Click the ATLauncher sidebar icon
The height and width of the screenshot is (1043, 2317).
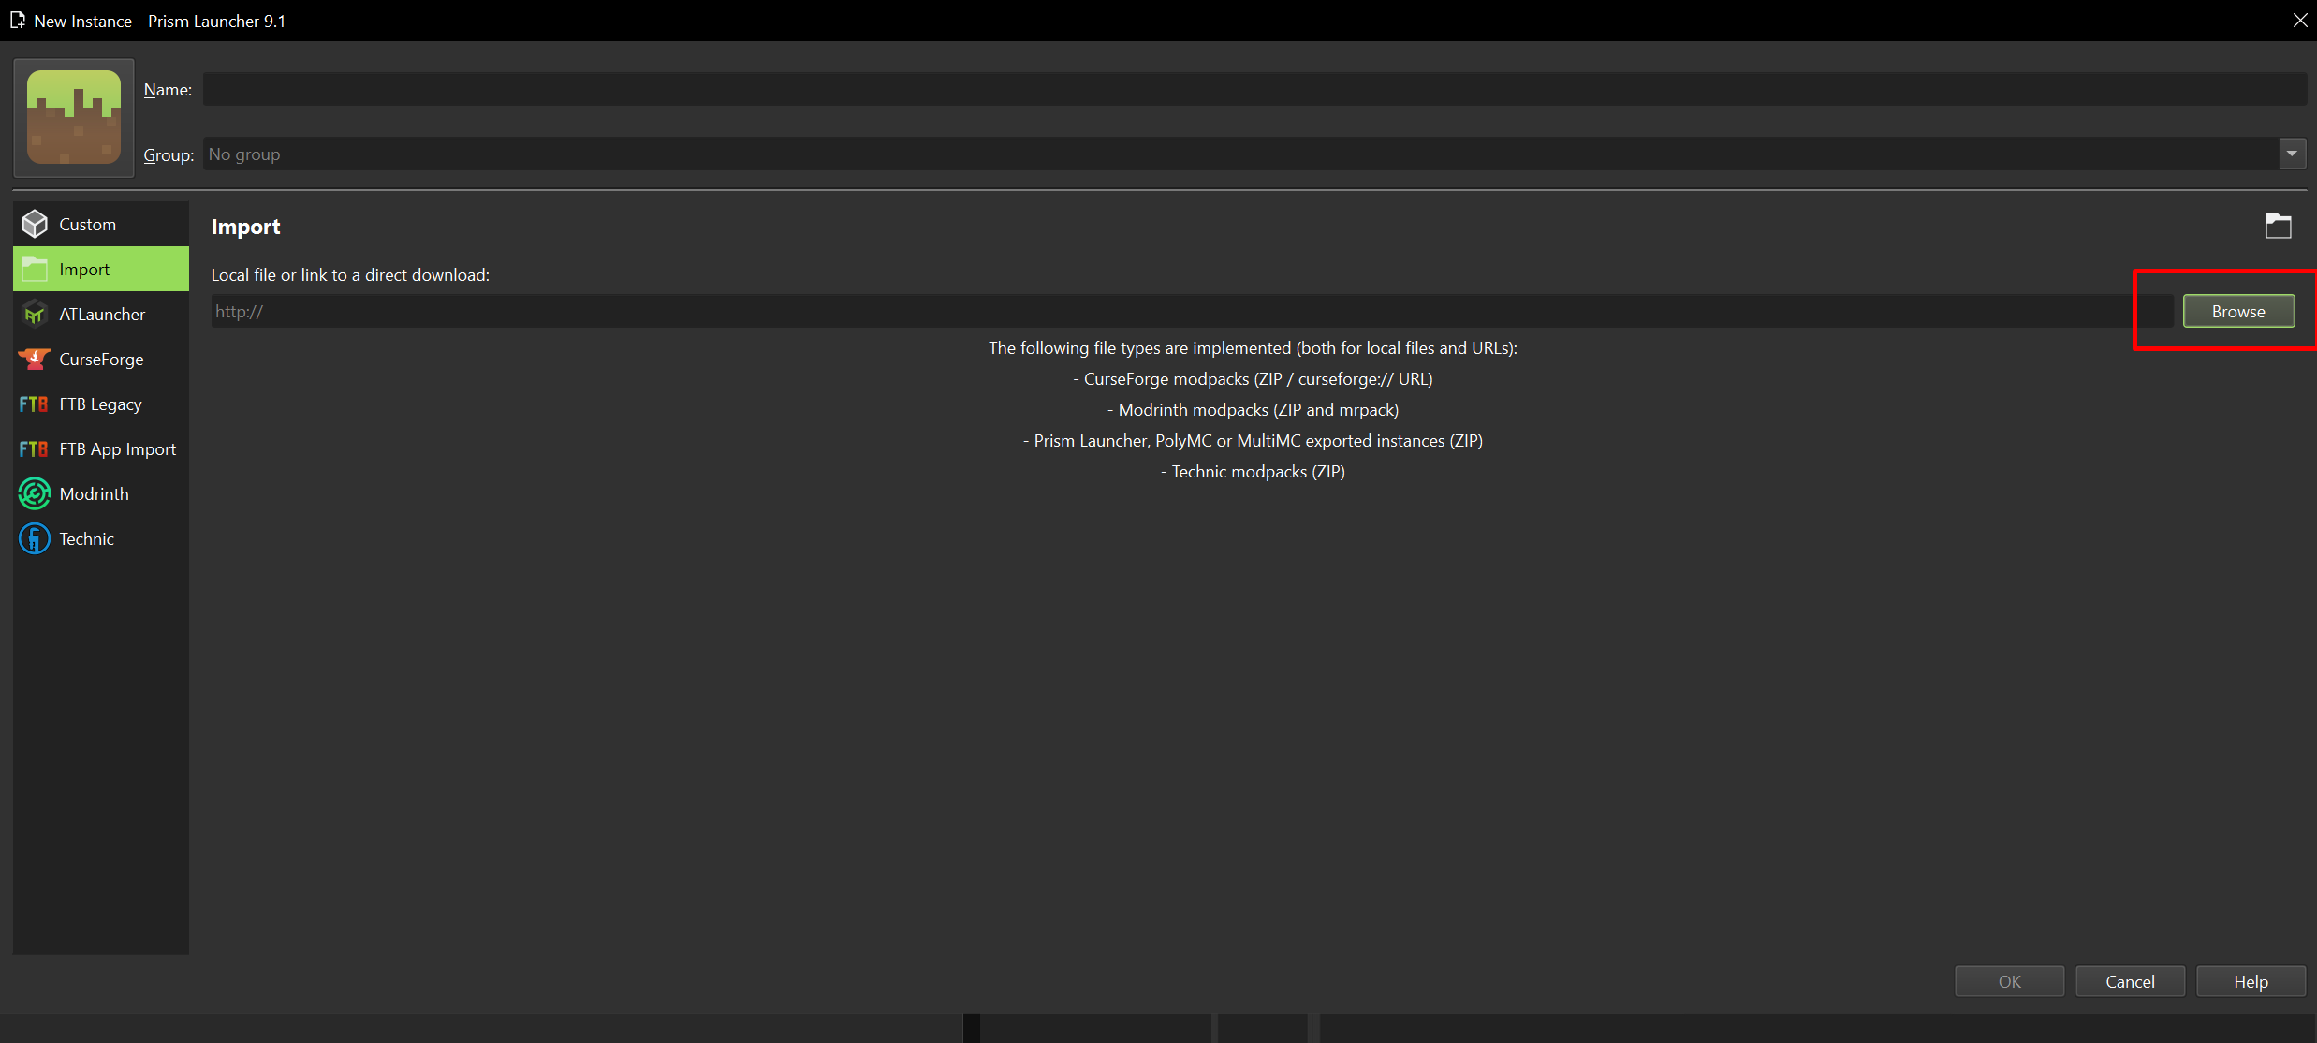tap(35, 315)
